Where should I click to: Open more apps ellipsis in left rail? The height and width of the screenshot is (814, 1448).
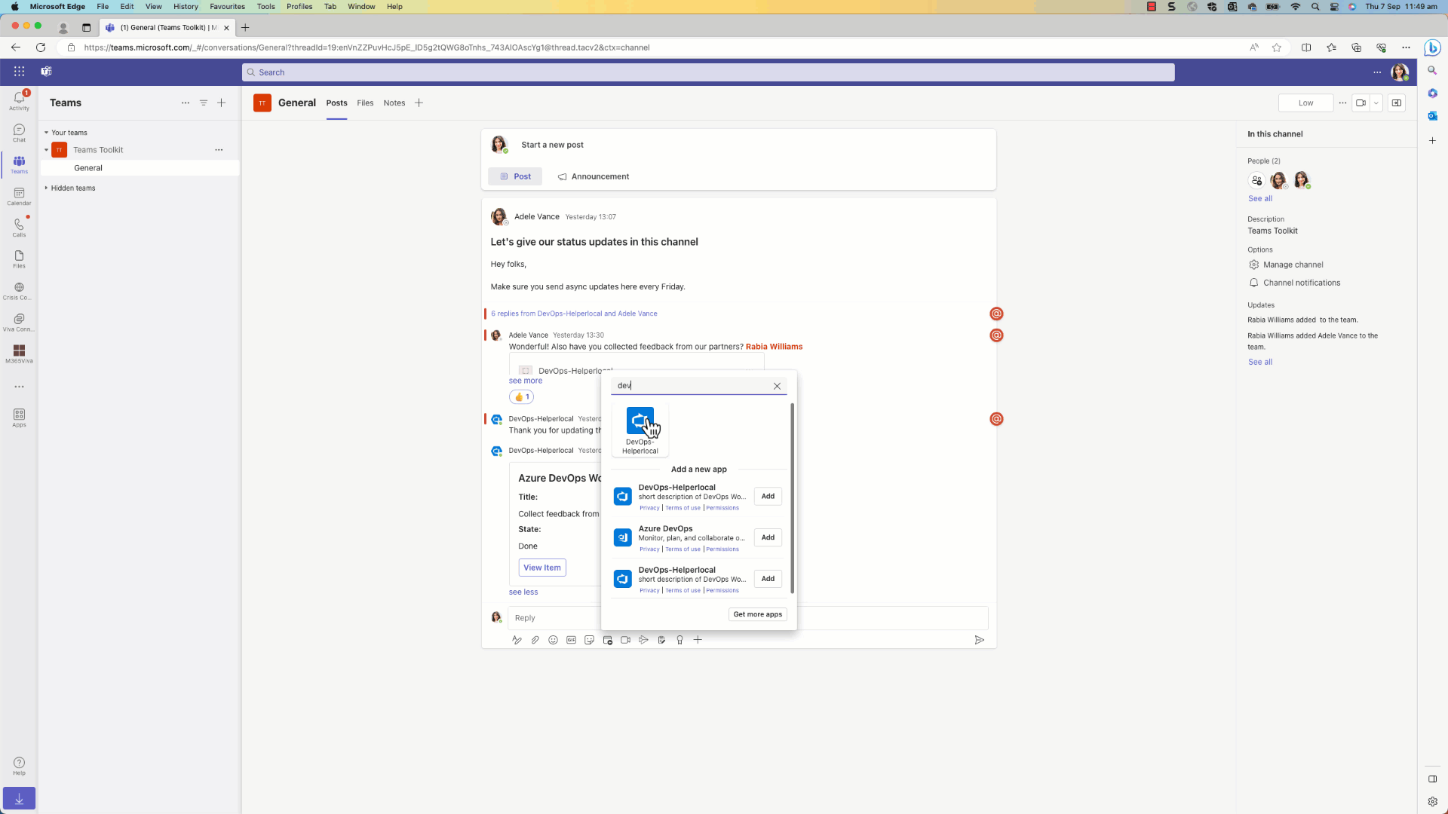tap(19, 387)
